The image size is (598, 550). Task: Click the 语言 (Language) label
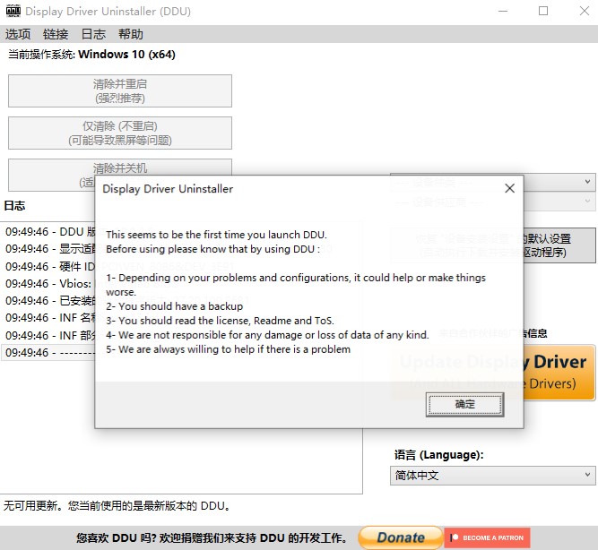[438, 455]
